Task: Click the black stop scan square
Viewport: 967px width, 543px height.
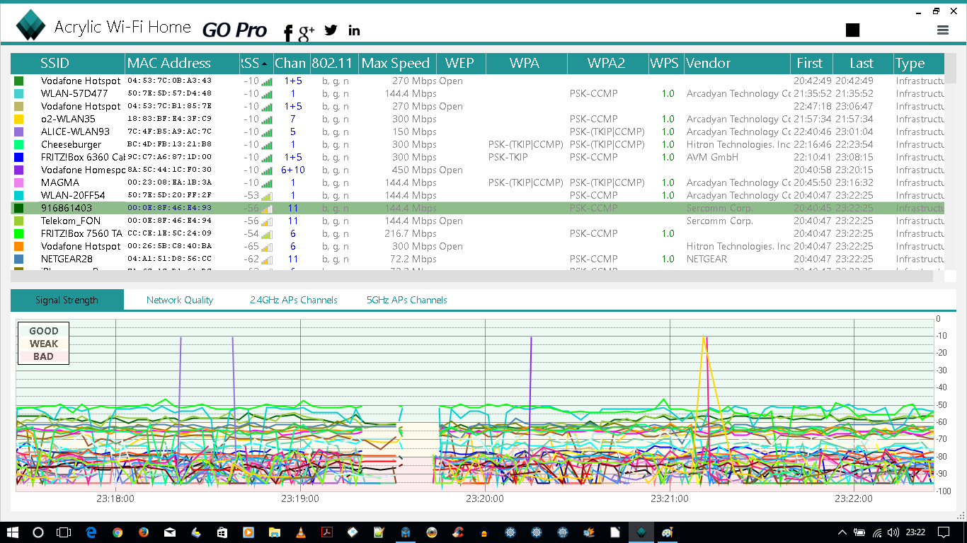Action: [x=852, y=30]
